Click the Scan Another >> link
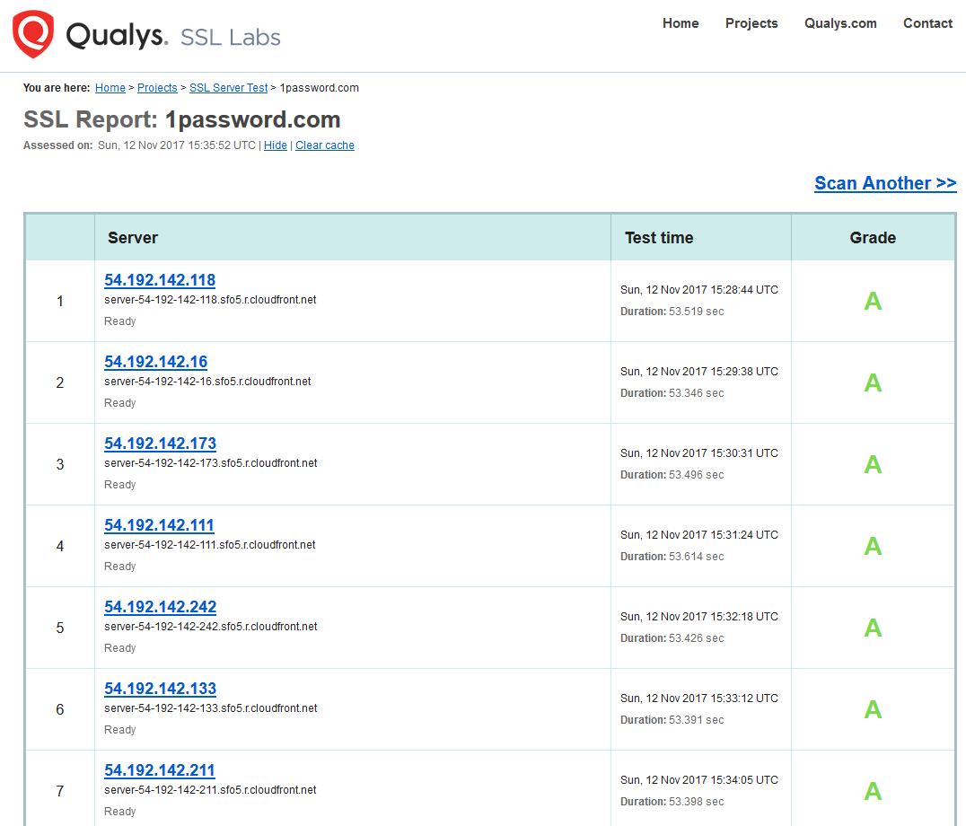 click(x=885, y=183)
